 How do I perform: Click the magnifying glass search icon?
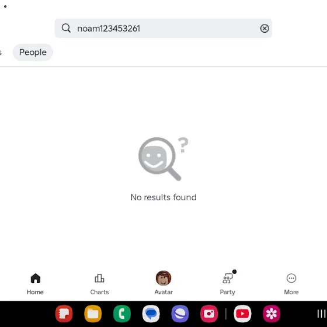tap(66, 28)
